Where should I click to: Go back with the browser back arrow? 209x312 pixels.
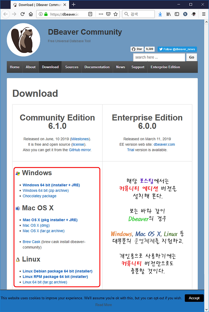click(x=6, y=14)
